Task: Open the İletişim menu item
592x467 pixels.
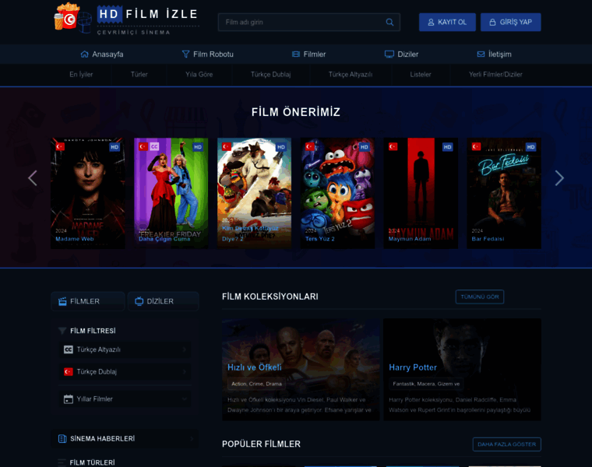Action: tap(494, 54)
